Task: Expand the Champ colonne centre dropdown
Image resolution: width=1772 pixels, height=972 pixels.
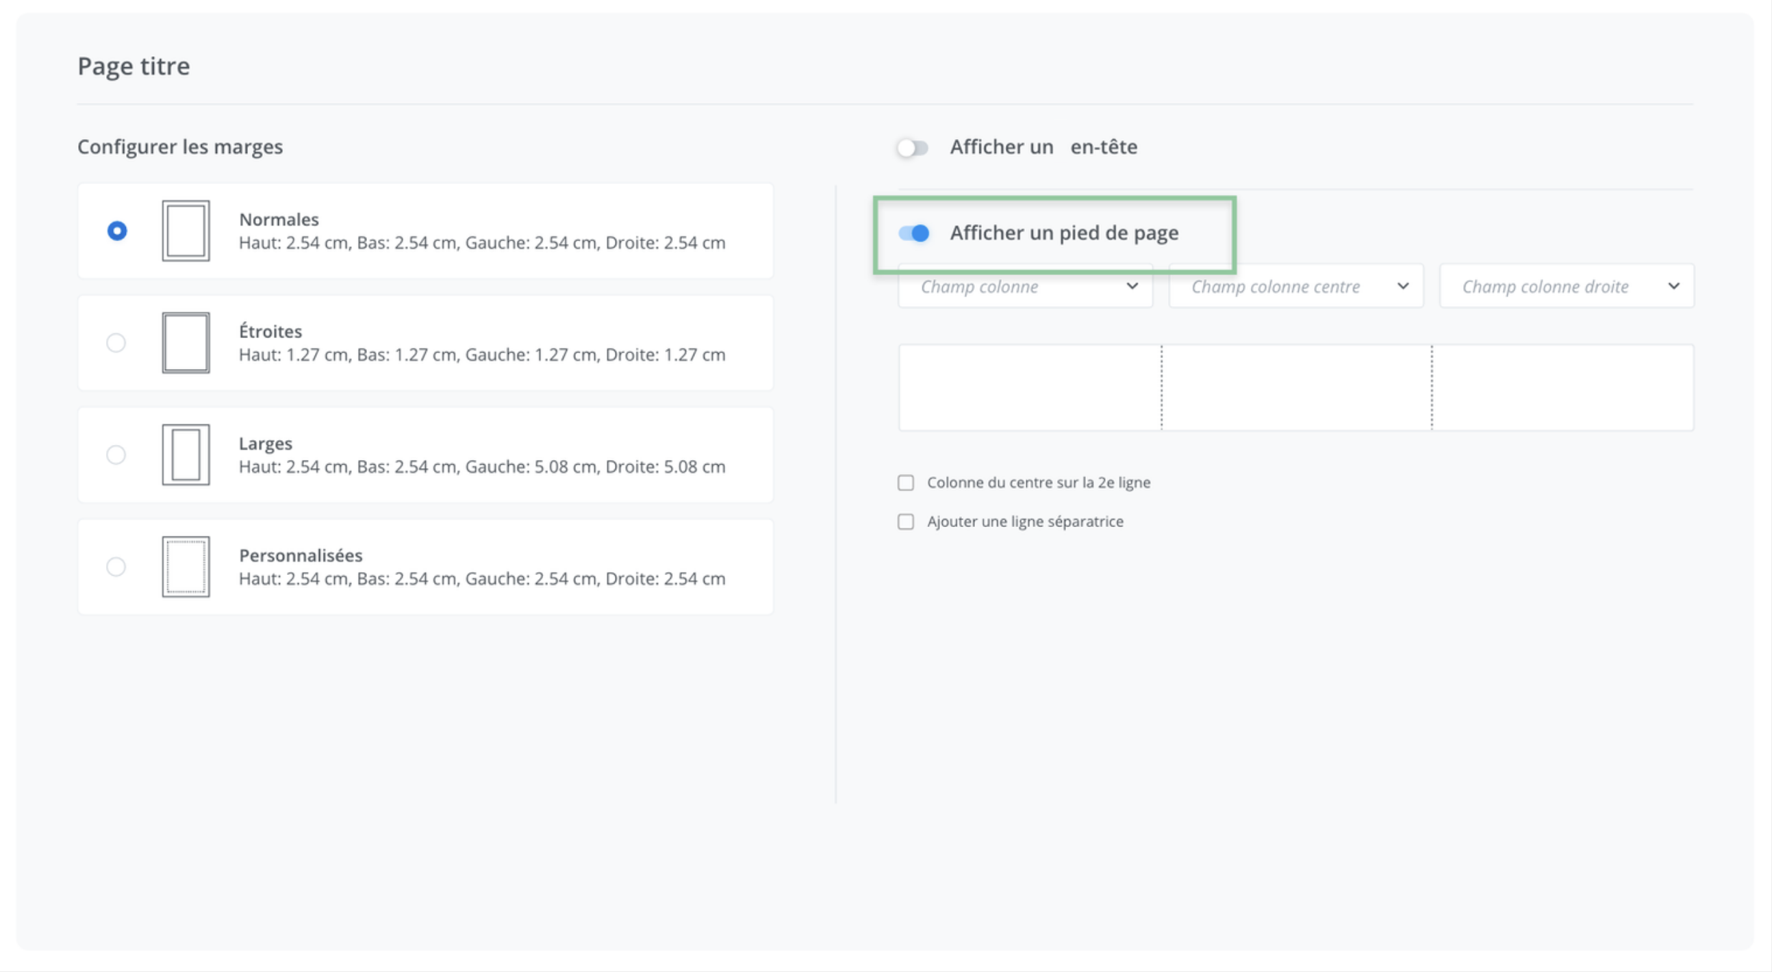Action: (1296, 287)
